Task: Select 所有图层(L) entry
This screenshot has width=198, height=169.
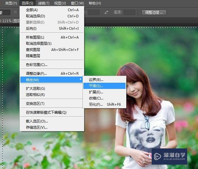Action: pyautogui.click(x=52, y=37)
